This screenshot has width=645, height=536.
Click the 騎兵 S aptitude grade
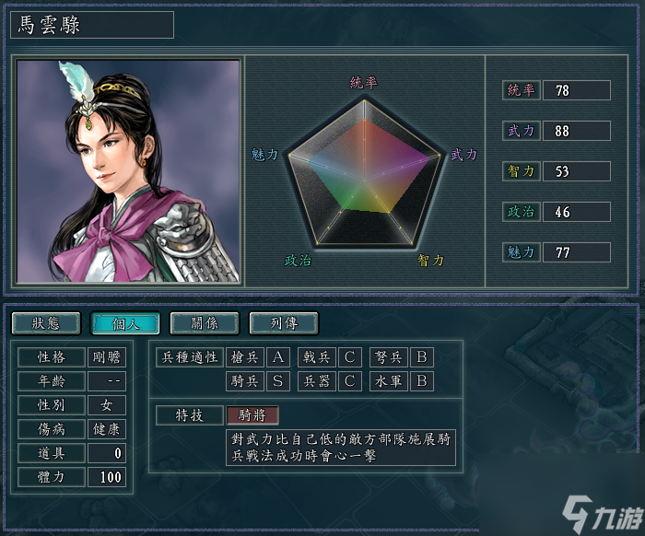[278, 381]
